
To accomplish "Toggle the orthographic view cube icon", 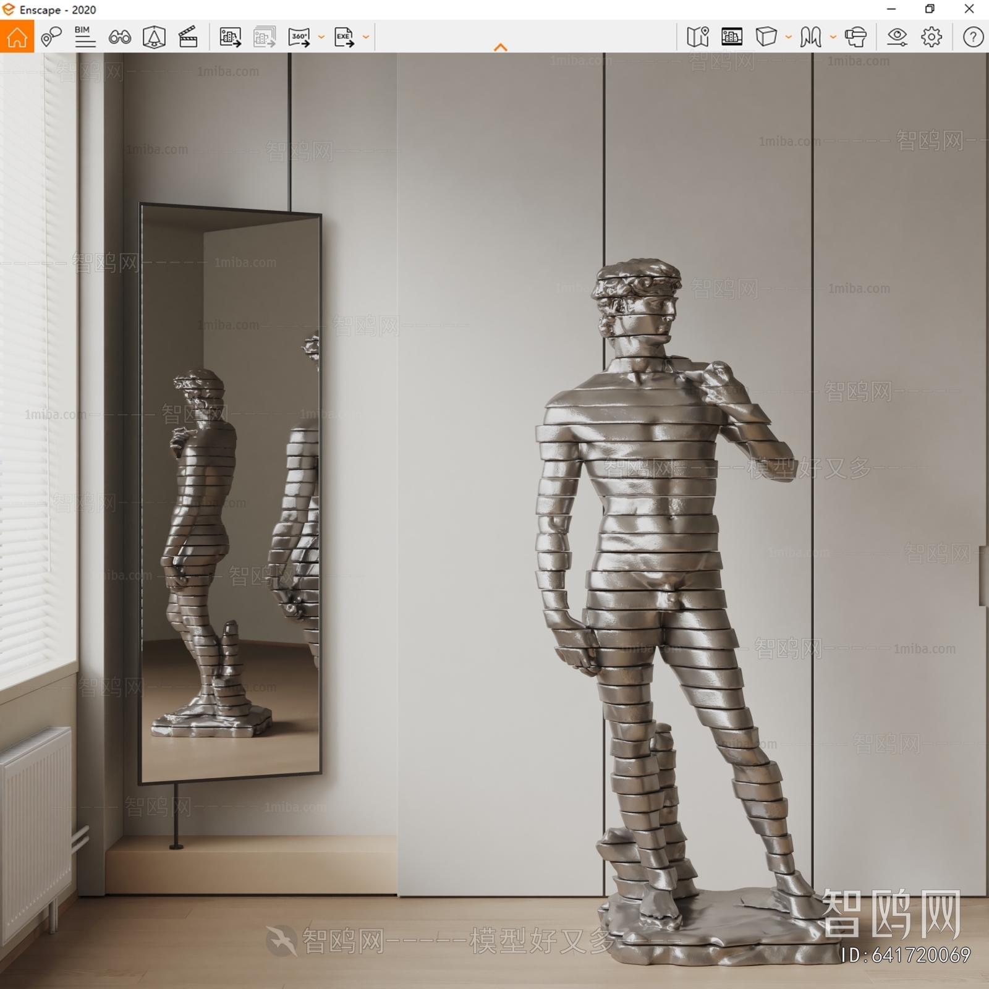I will tap(766, 37).
